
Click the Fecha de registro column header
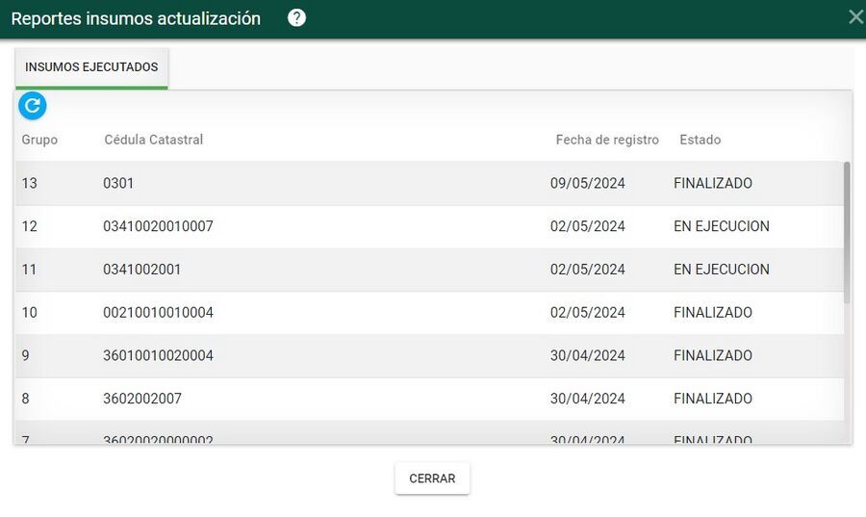coord(607,140)
